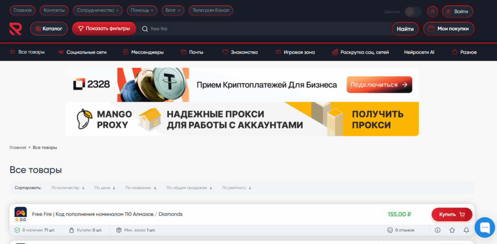Image resolution: width=497 pixels, height=244 pixels.
Task: Toggle the Светлая theme switch
Action: tap(413, 12)
